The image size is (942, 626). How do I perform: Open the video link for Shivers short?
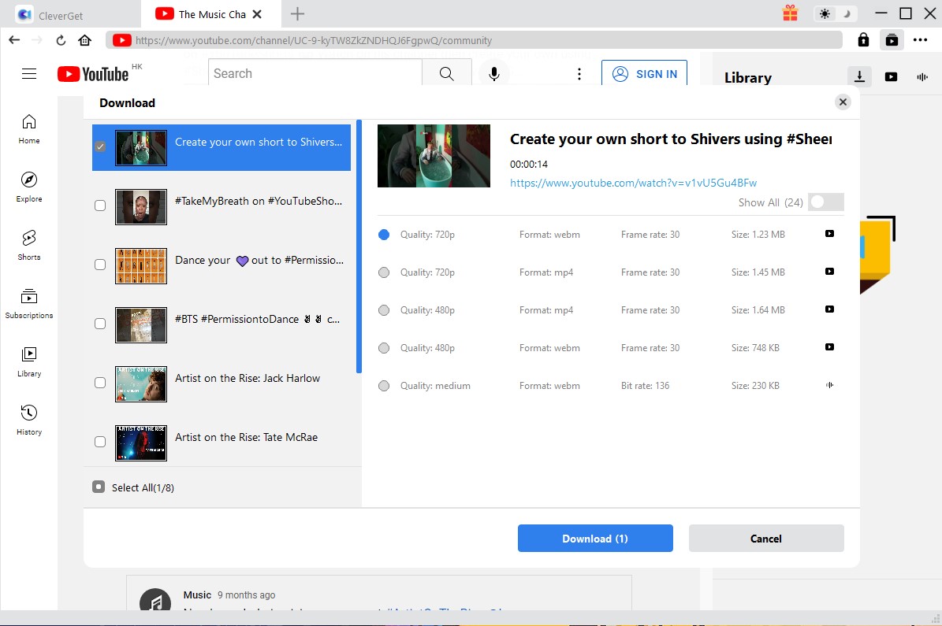tap(633, 182)
